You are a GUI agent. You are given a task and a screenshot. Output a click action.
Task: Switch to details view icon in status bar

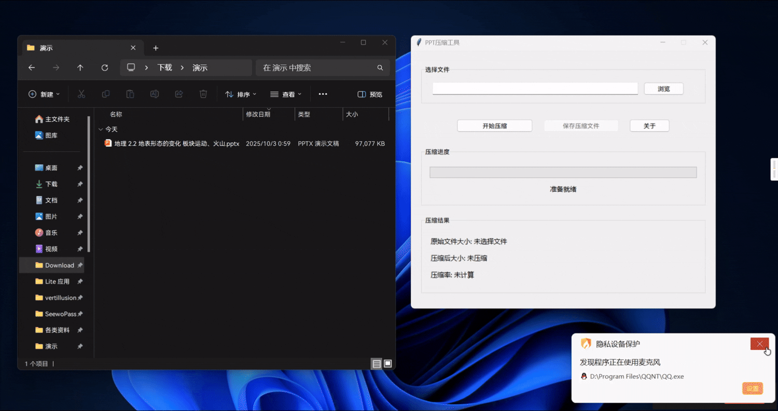pyautogui.click(x=377, y=363)
